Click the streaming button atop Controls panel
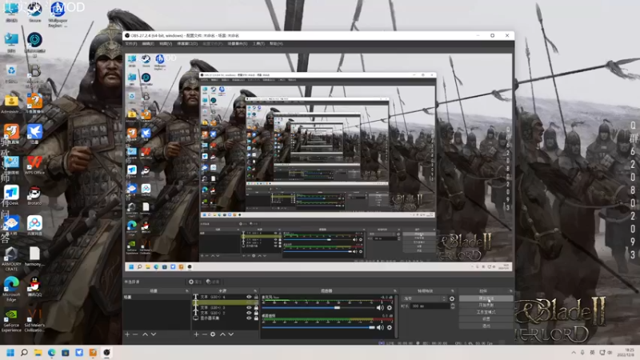Viewport: 640px width, 360px height. click(486, 298)
